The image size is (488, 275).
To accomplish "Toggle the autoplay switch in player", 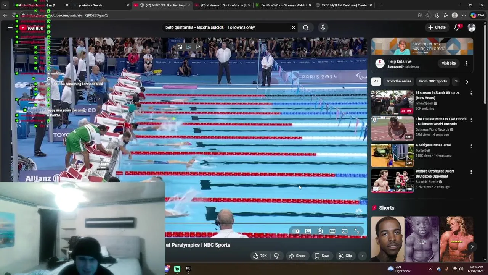I will pyautogui.click(x=296, y=231).
